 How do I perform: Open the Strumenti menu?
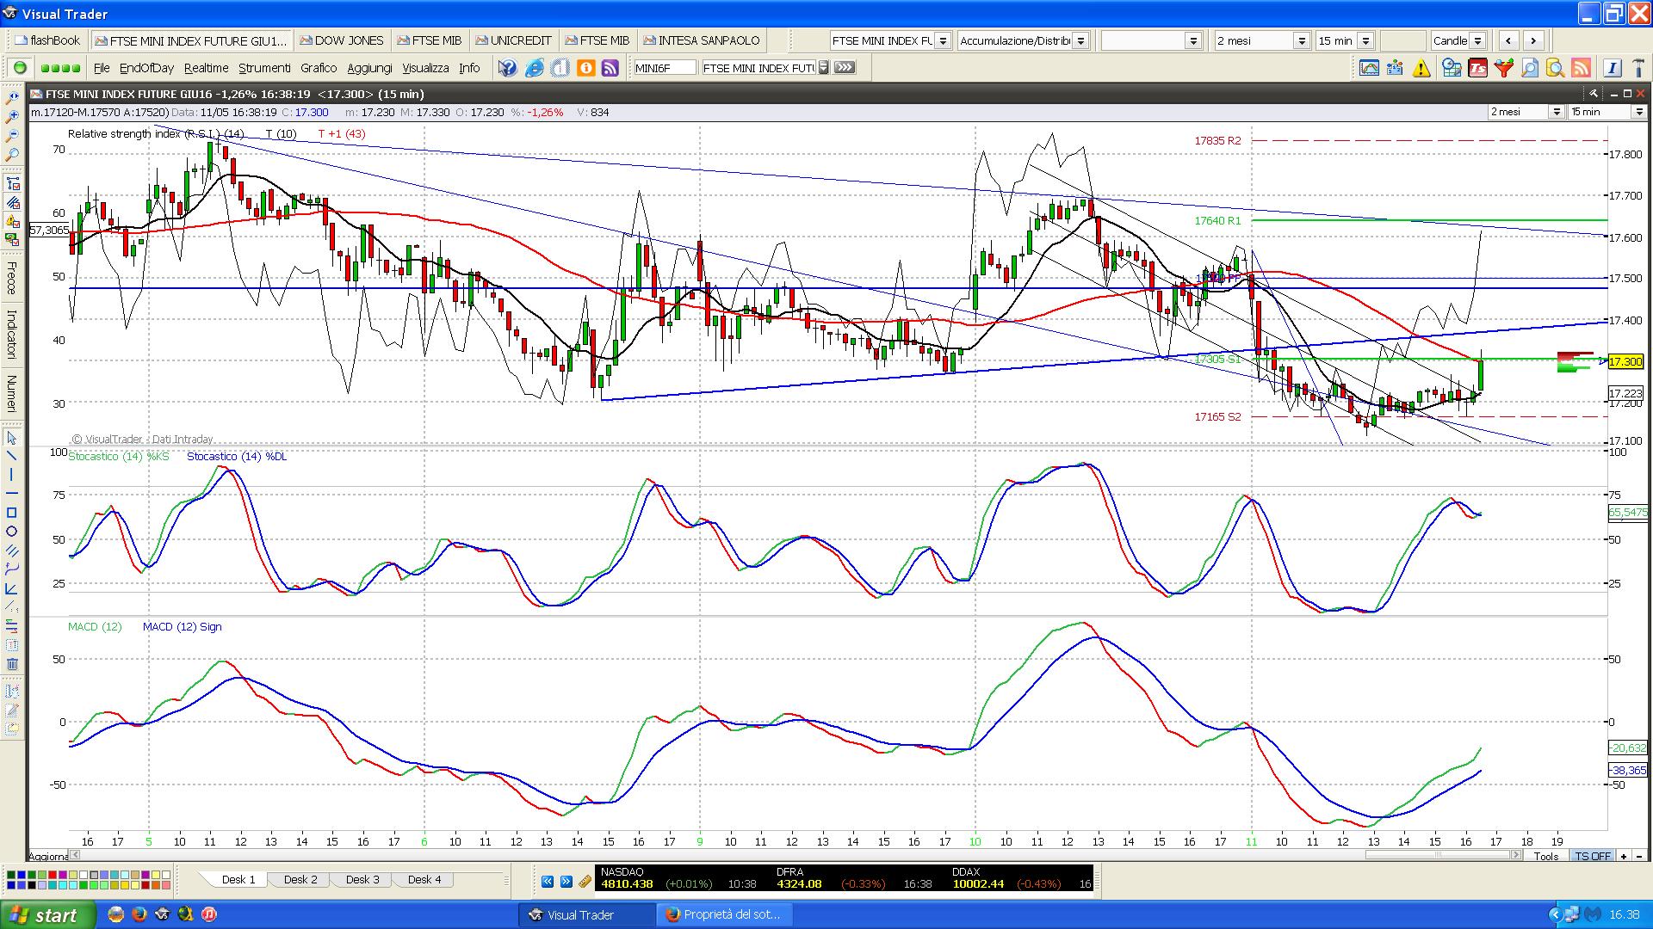pyautogui.click(x=264, y=68)
